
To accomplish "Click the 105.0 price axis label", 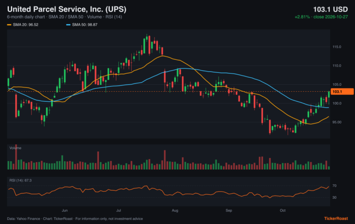I will coord(337,84).
